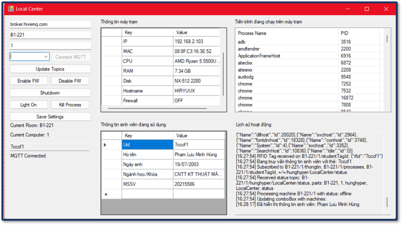Select the Ngành học/Khóa value cell

tap(199, 174)
